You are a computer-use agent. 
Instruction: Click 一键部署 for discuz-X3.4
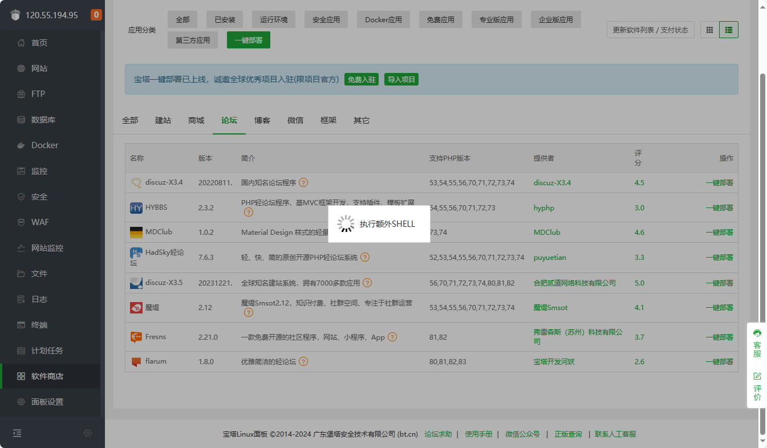(719, 183)
